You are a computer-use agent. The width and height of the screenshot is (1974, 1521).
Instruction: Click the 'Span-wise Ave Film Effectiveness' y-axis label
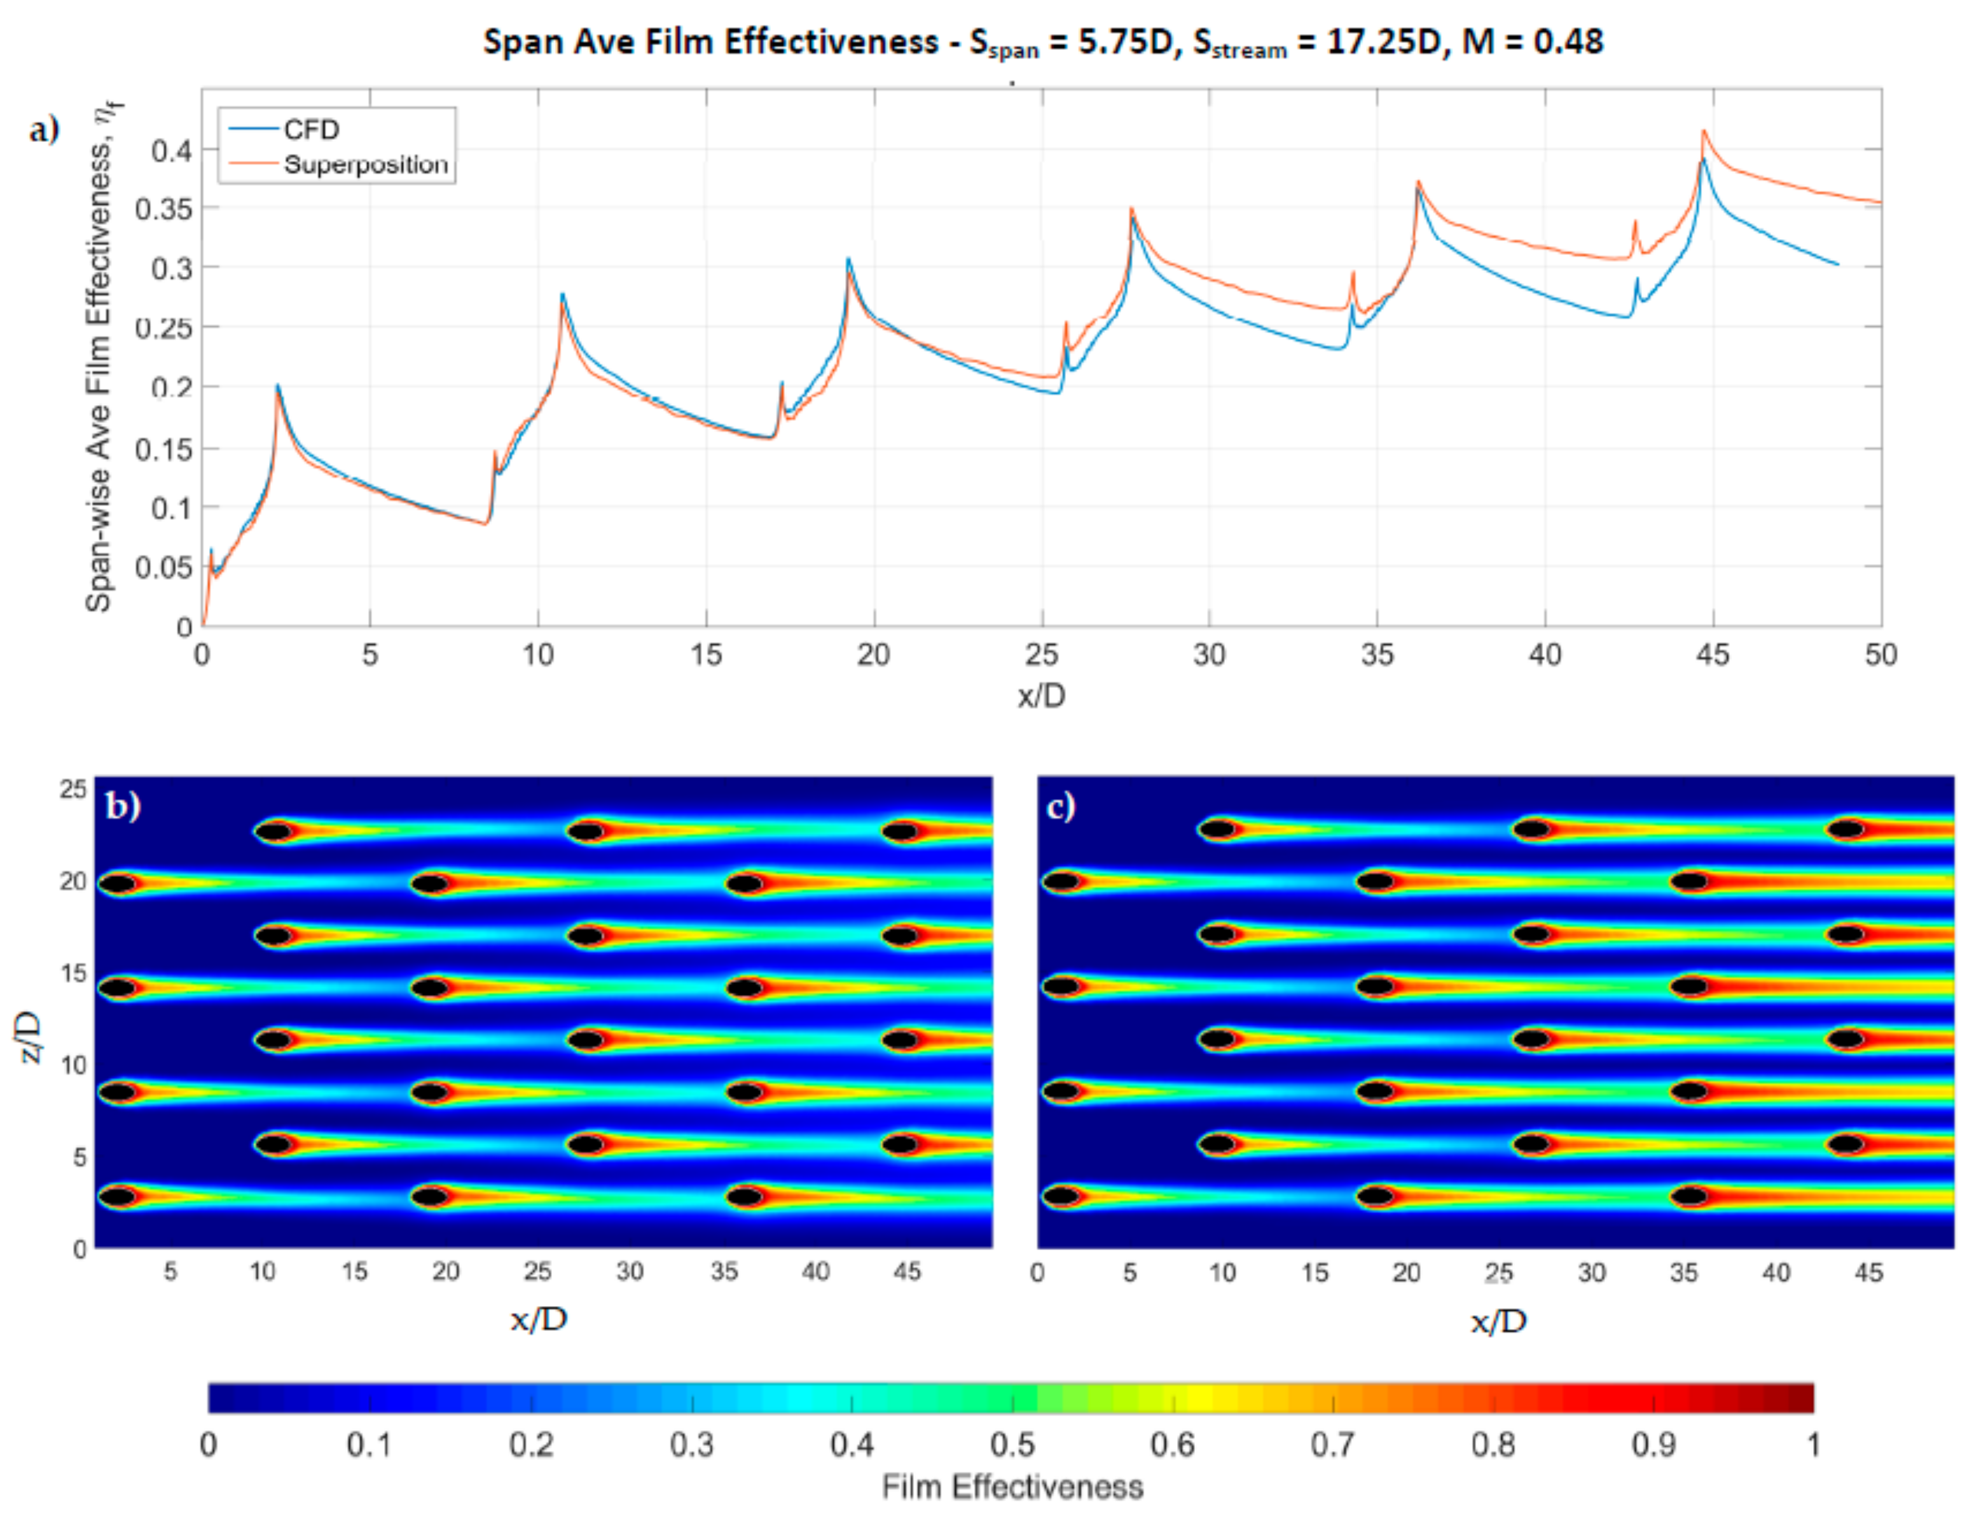pyautogui.click(x=102, y=357)
